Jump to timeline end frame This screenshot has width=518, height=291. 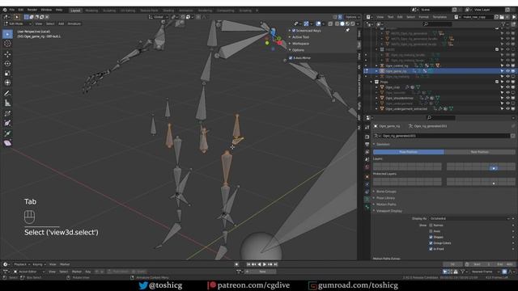(276, 264)
